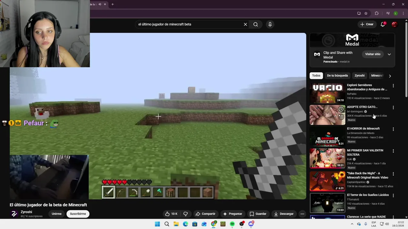Launch Spotify from the taskbar

[x=232, y=224]
